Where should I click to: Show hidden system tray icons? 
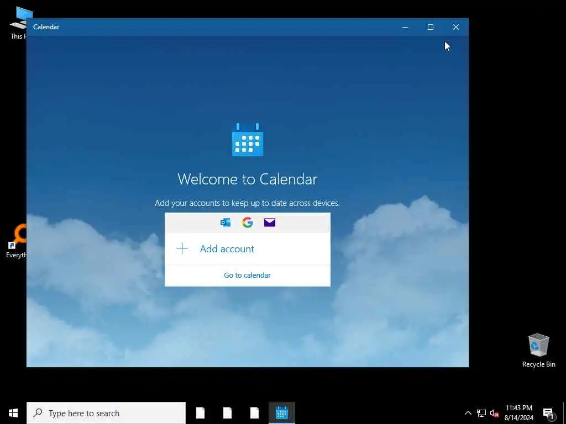point(468,413)
